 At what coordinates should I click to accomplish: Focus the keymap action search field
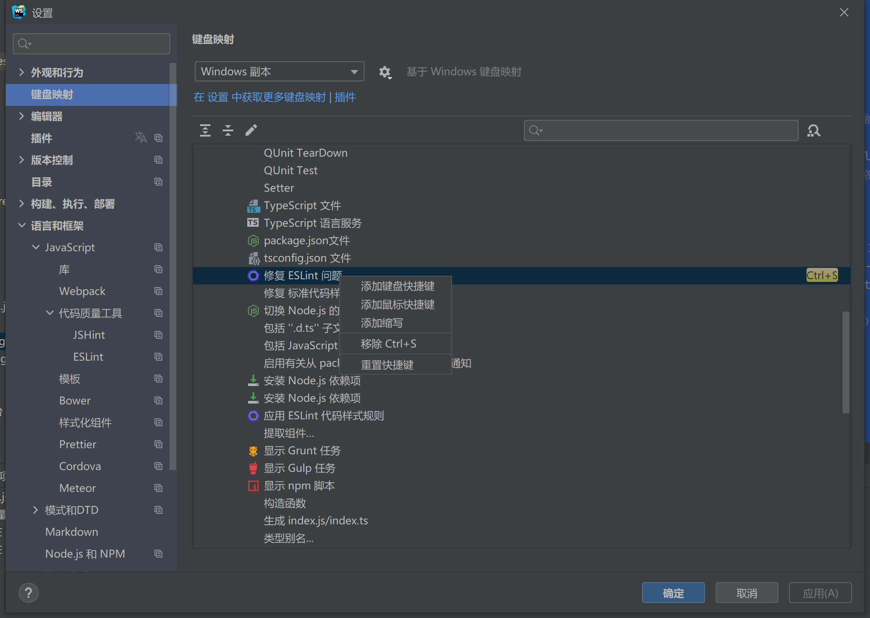click(x=661, y=130)
